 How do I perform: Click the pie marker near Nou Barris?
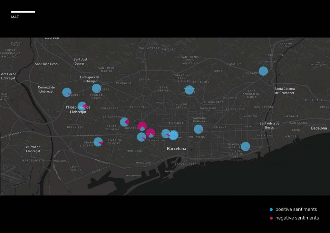(x=263, y=71)
